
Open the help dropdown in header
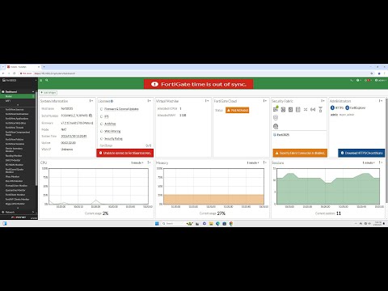point(358,80)
